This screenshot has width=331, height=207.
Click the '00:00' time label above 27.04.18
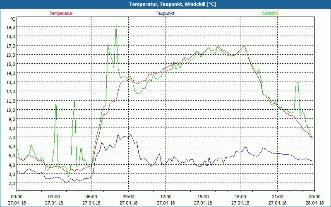click(x=17, y=197)
